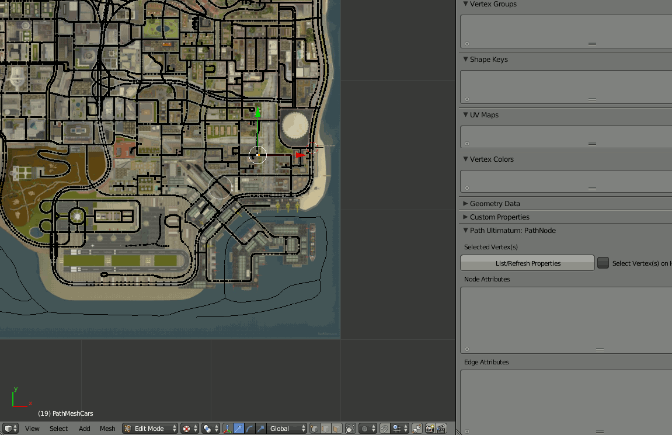Image resolution: width=672 pixels, height=435 pixels.
Task: Click the 'Edge Attributes' label
Action: (x=486, y=362)
